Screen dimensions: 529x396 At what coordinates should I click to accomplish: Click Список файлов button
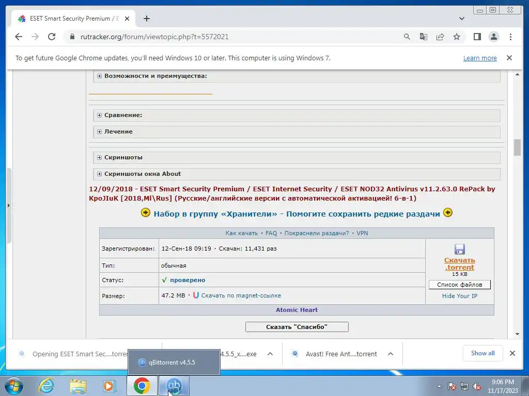tap(459, 285)
